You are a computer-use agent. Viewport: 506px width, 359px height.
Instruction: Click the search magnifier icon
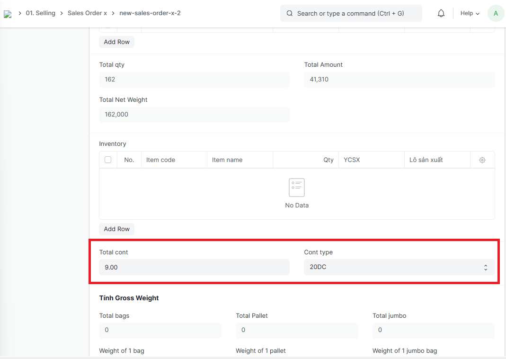(290, 13)
